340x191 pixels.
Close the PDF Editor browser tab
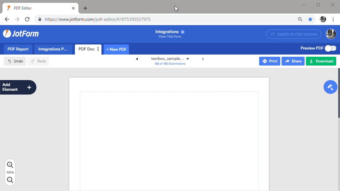[x=73, y=8]
